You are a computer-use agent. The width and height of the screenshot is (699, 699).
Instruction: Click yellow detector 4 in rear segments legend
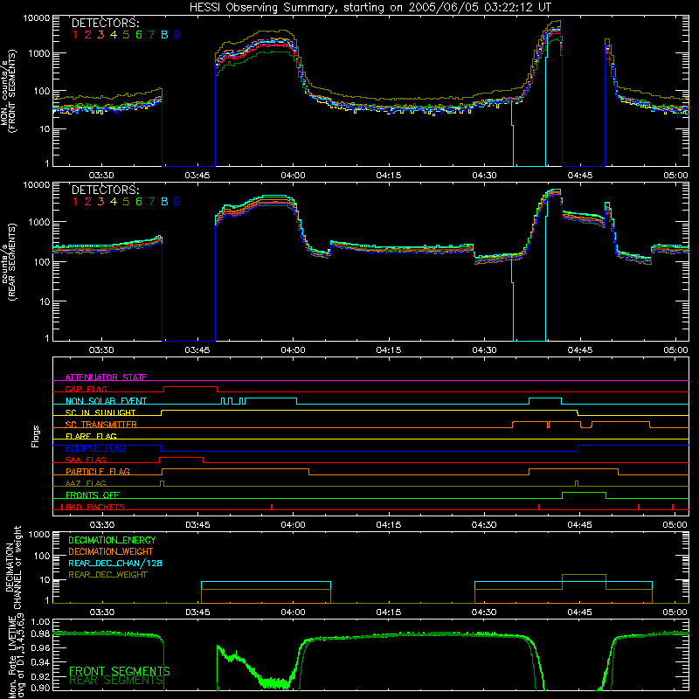pyautogui.click(x=114, y=202)
